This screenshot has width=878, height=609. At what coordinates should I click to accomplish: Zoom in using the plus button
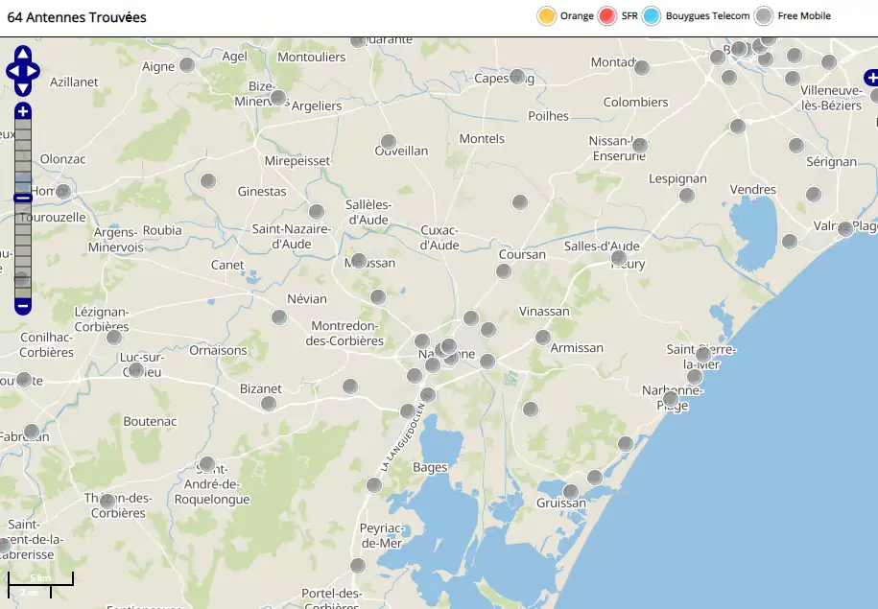pyautogui.click(x=23, y=111)
